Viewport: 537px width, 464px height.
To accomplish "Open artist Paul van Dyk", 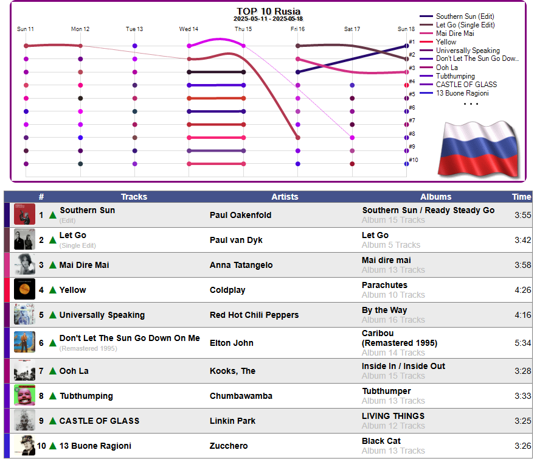I will (236, 240).
